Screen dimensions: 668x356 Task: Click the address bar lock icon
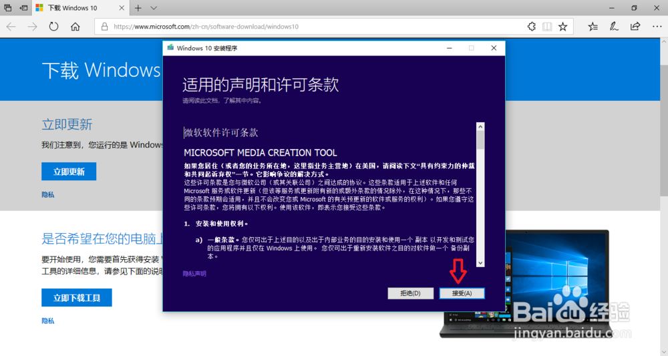(x=104, y=27)
